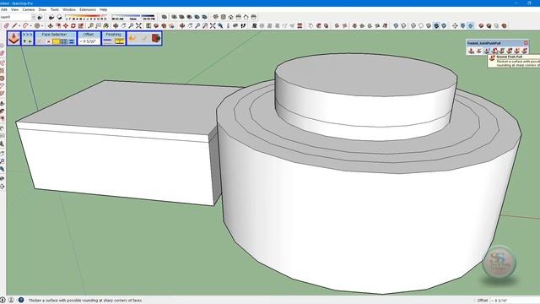540x304 pixels.
Task: Expand the JointPushPull options with >>>
Action: click(28, 35)
